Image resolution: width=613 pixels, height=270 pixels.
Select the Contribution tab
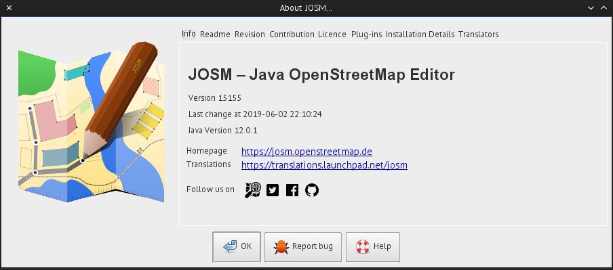tap(292, 35)
